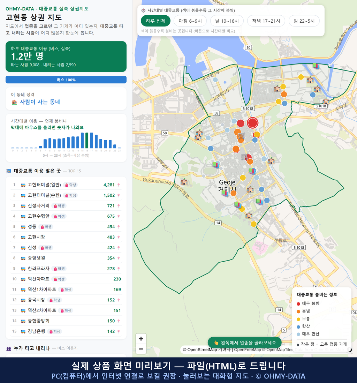Click the pin icon in the 고현터미널(순환) row
357x383 pixels.
tap(119, 195)
